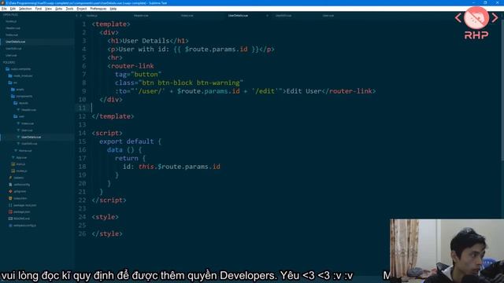
Task: Switch to the User.vue editor tab
Action: tap(328, 16)
